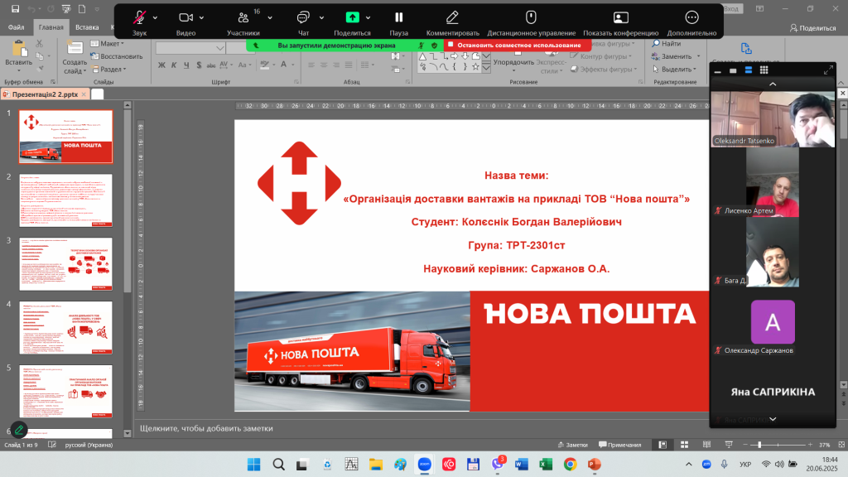Screen dimensions: 848x477
Task: Select slide 4 thumbnail
Action: pos(66,328)
